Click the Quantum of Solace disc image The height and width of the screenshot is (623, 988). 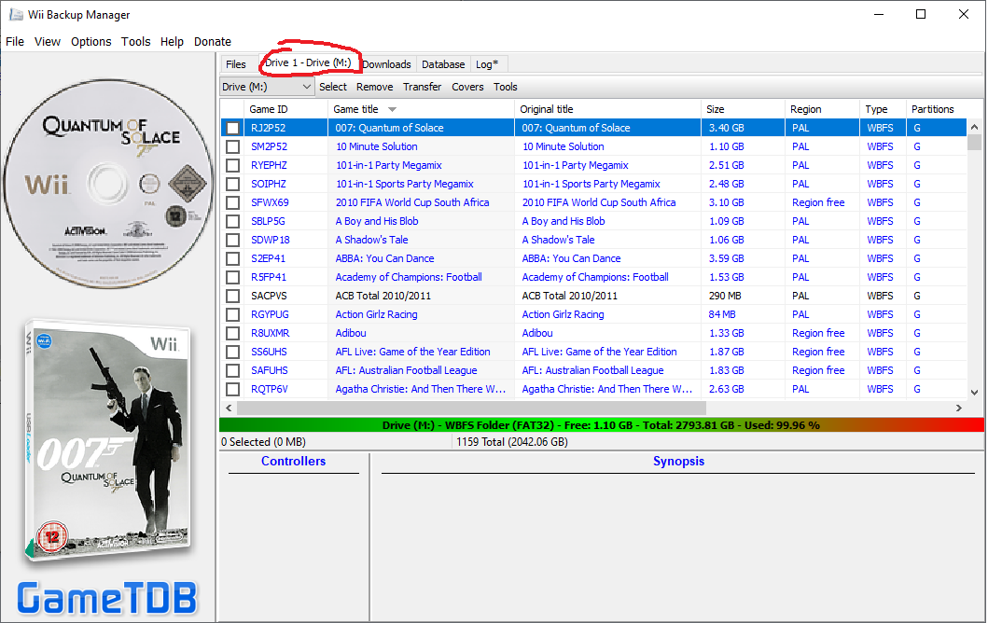tap(108, 184)
